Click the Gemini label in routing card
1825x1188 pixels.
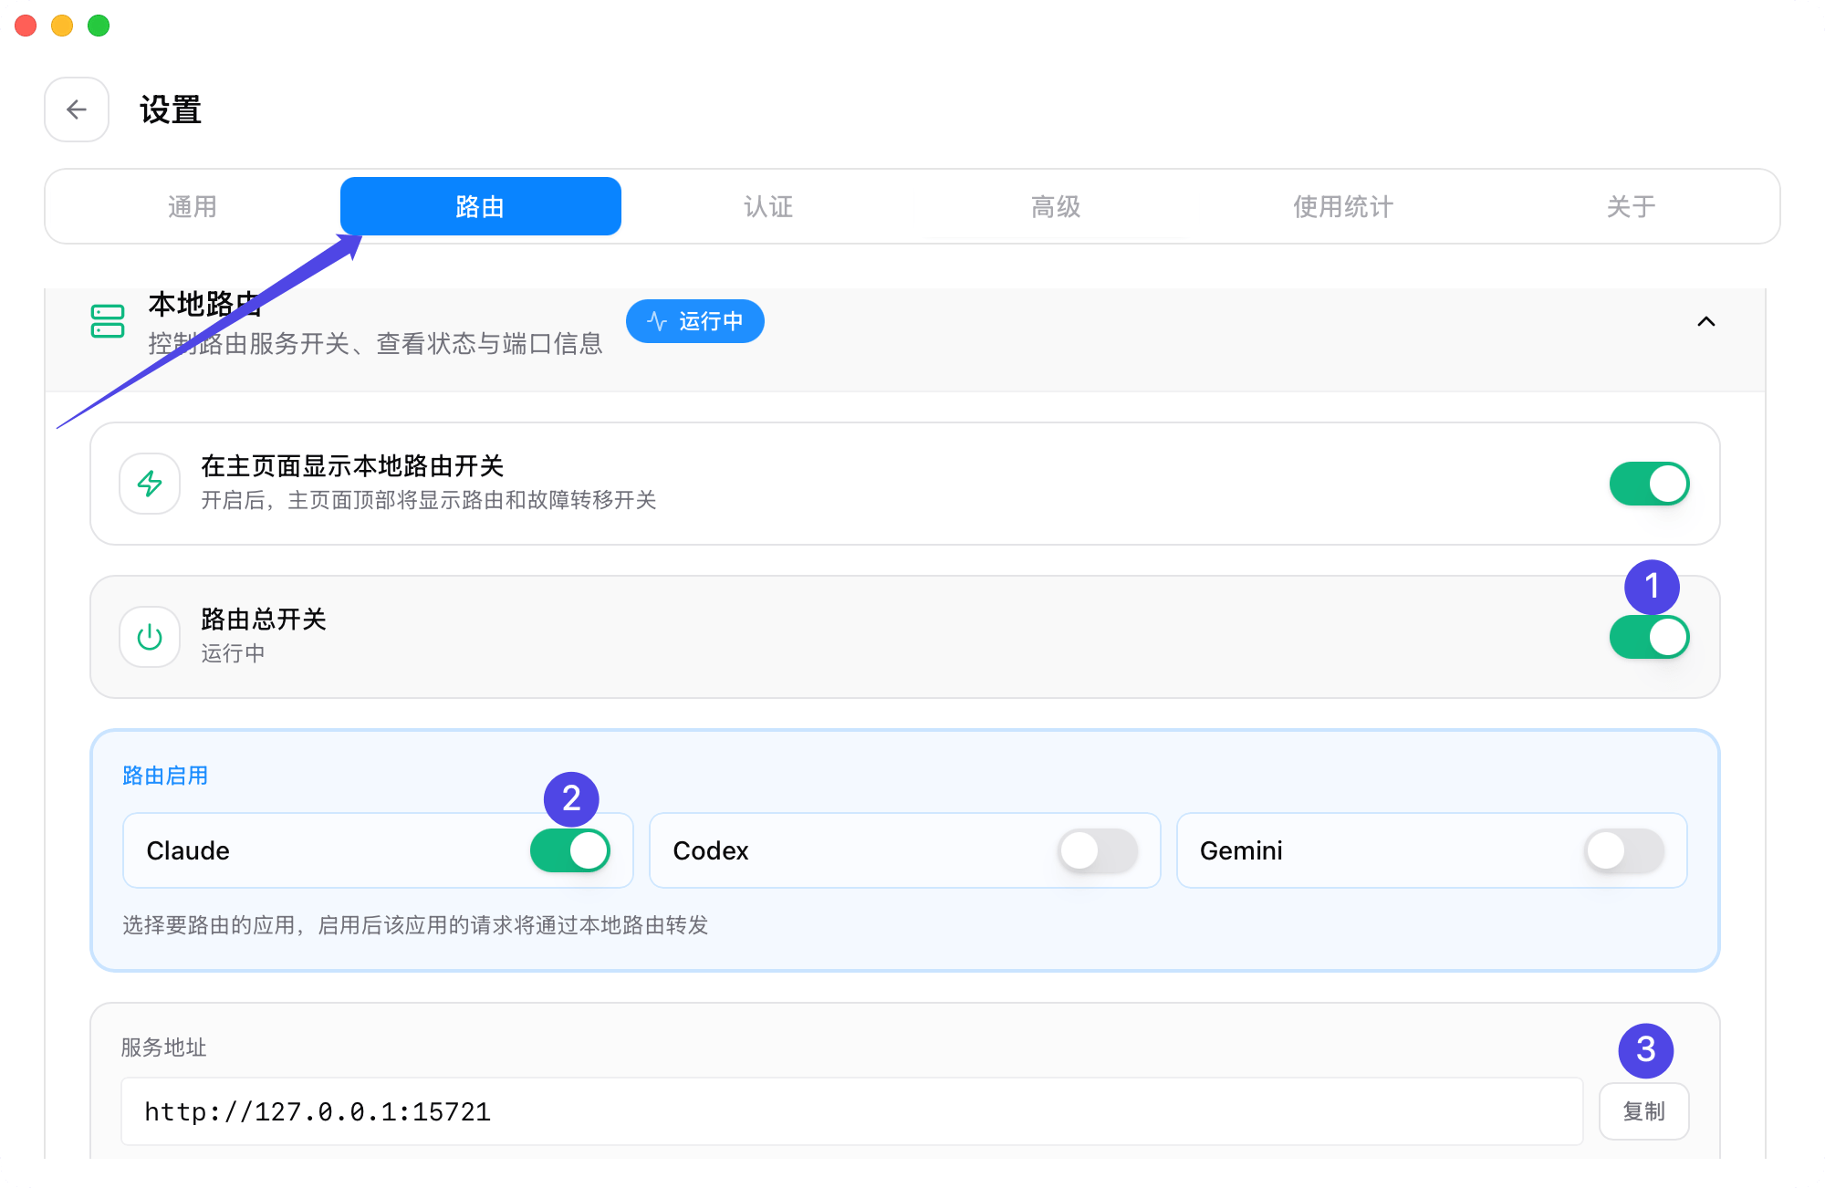click(x=1241, y=850)
